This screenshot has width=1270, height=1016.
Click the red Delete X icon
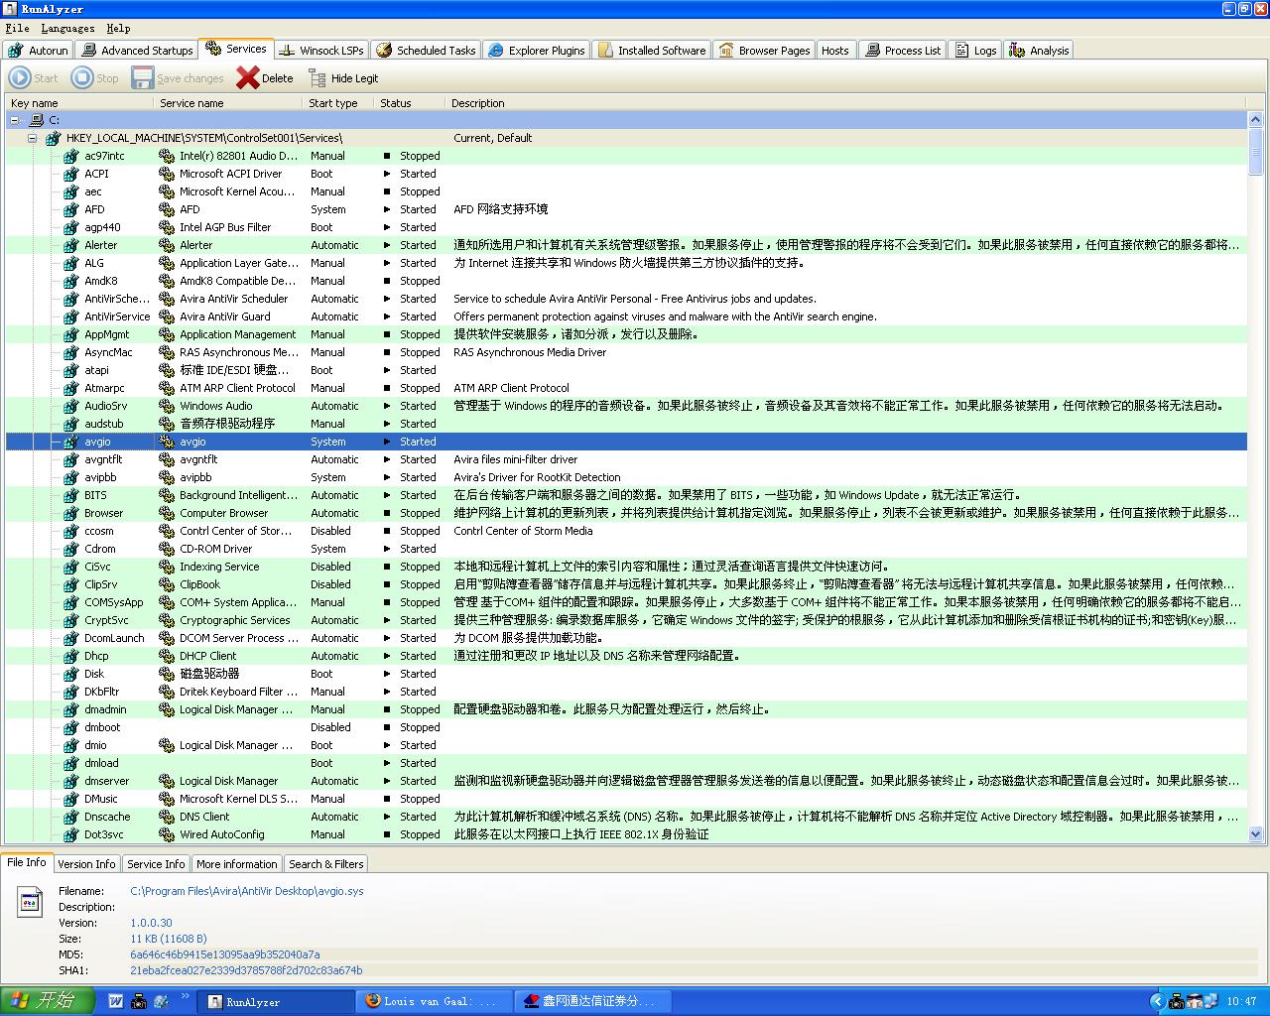pos(248,77)
